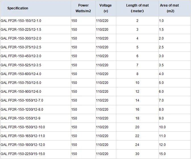
Task: Click mat area value 9.0
Action: click(x=161, y=118)
